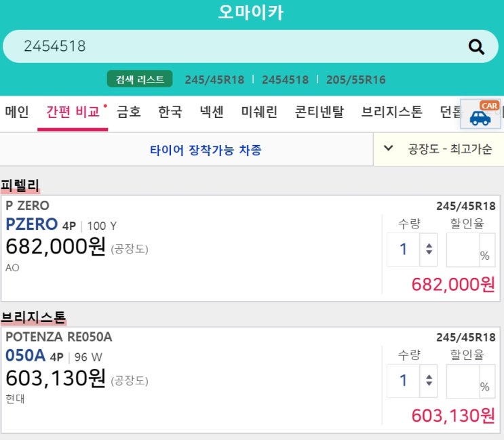Click the search box containing 2454518
504x440 pixels.
(x=237, y=47)
